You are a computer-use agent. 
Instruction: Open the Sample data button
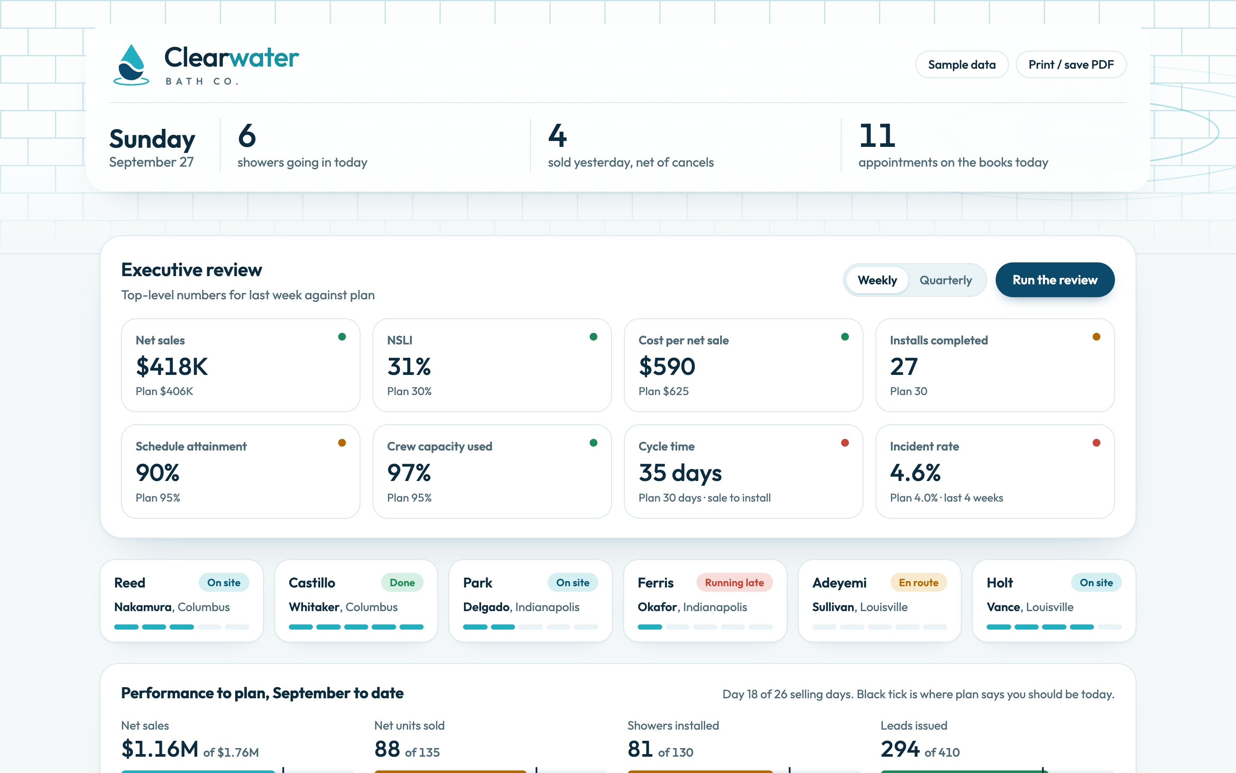click(961, 64)
